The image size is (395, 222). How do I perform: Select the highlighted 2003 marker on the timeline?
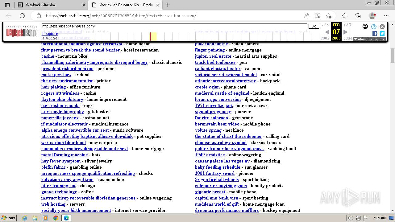(x=153, y=36)
